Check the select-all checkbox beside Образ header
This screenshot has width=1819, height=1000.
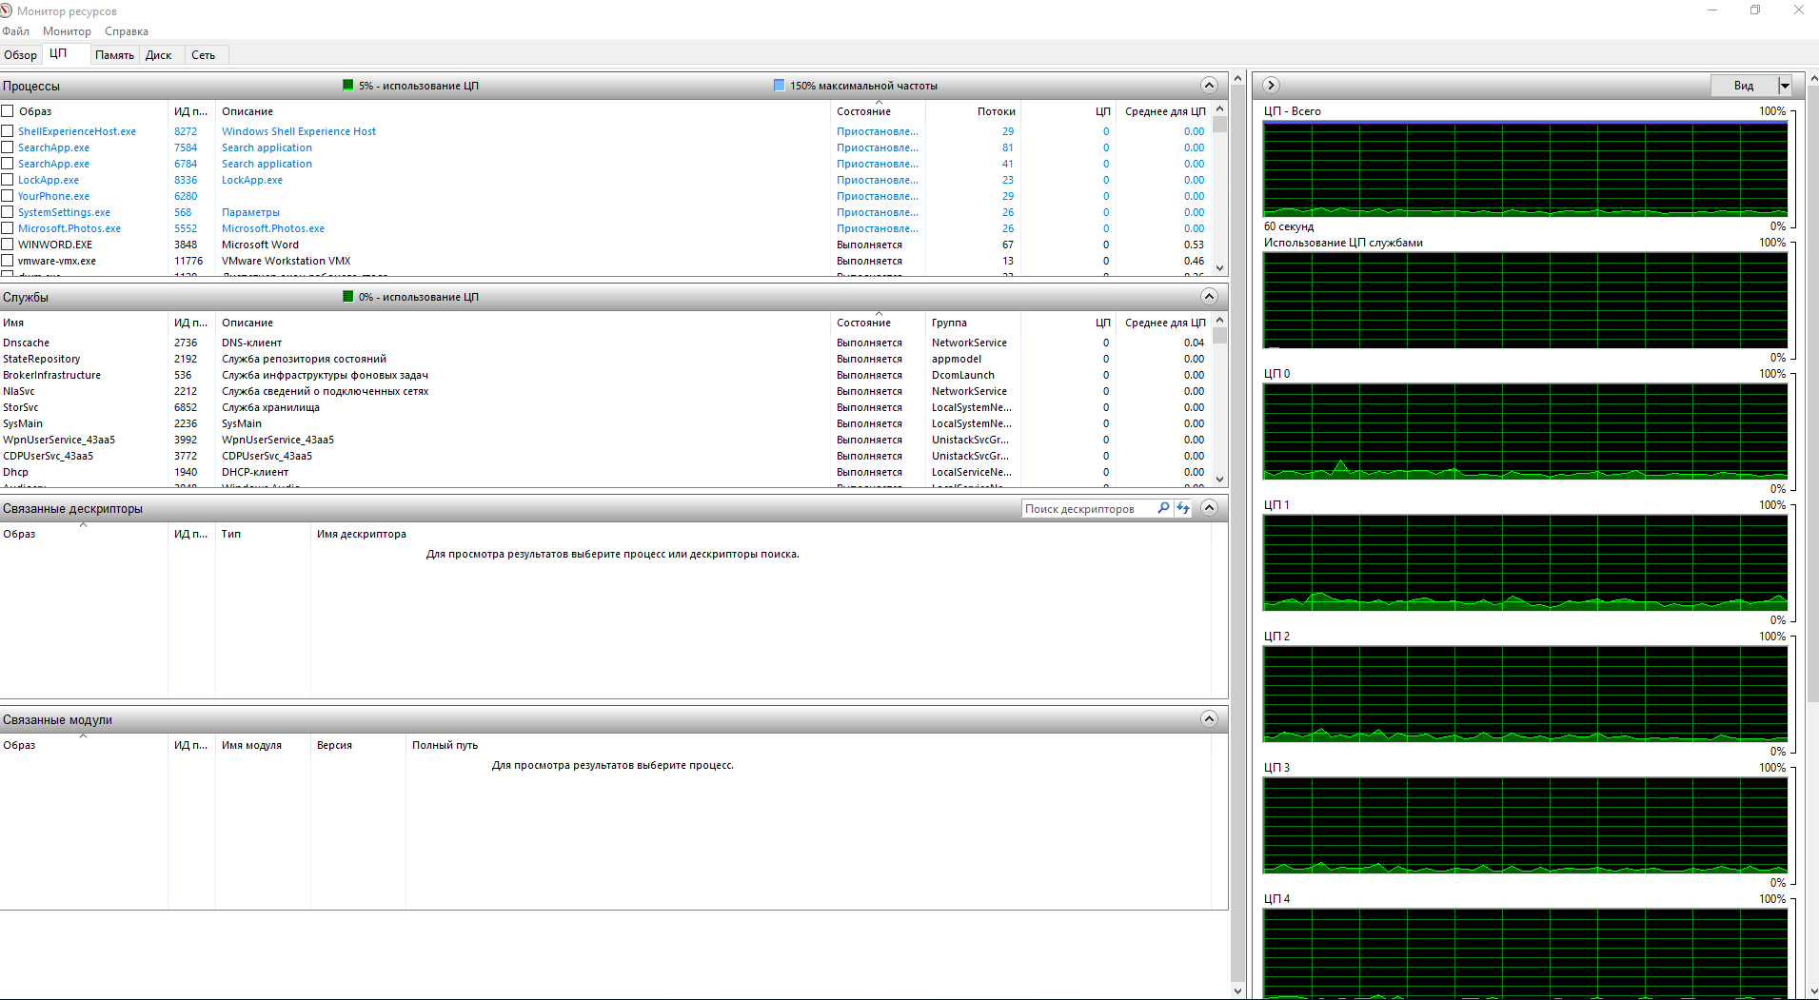8,111
